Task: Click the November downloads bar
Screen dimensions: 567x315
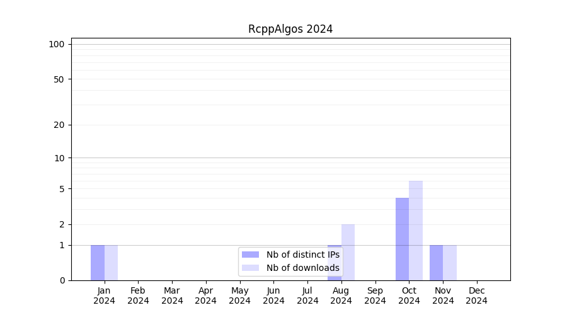Action: click(450, 263)
